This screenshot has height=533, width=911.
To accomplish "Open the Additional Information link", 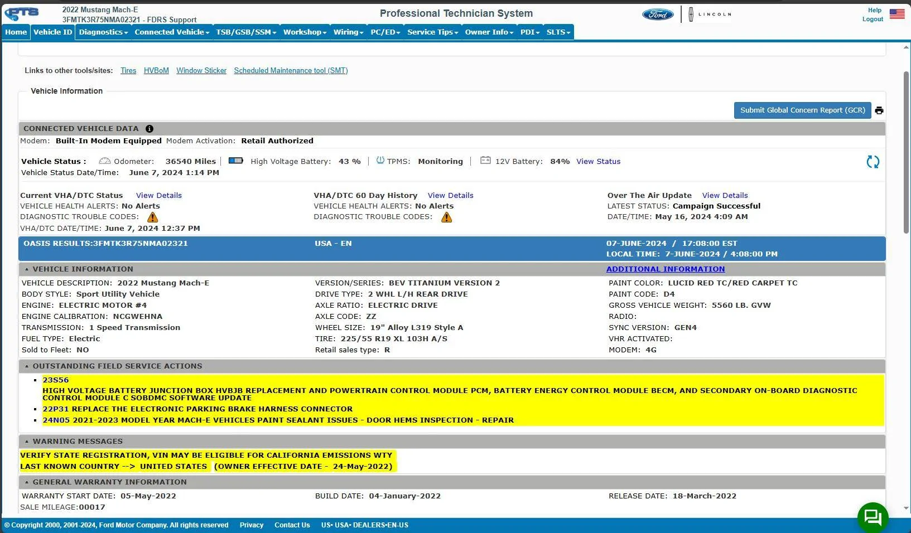I will tap(666, 269).
